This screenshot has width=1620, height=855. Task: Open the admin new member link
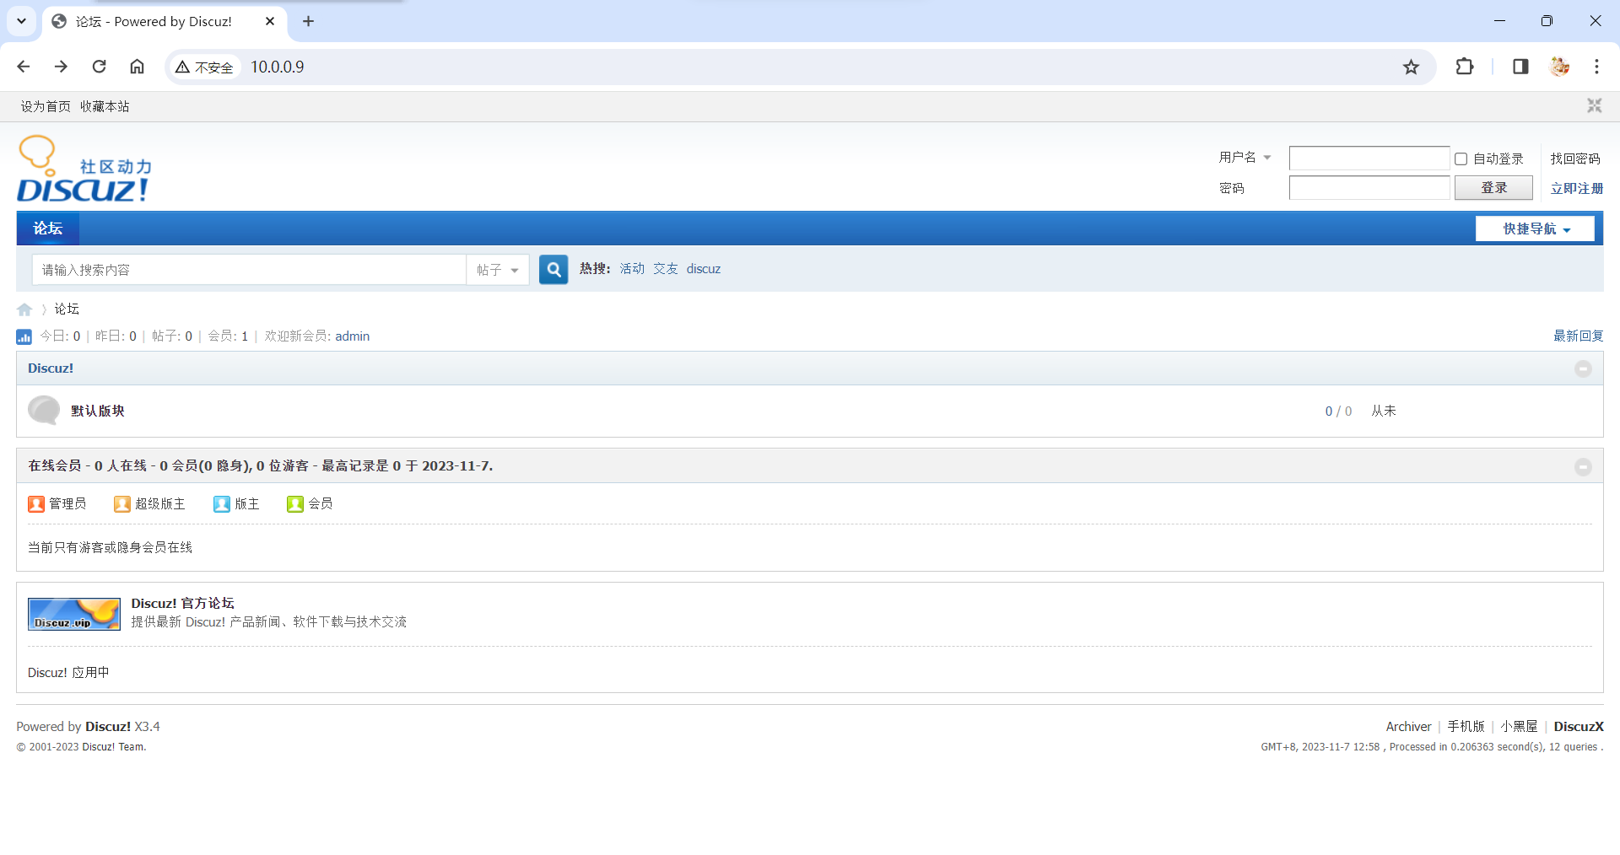[353, 336]
